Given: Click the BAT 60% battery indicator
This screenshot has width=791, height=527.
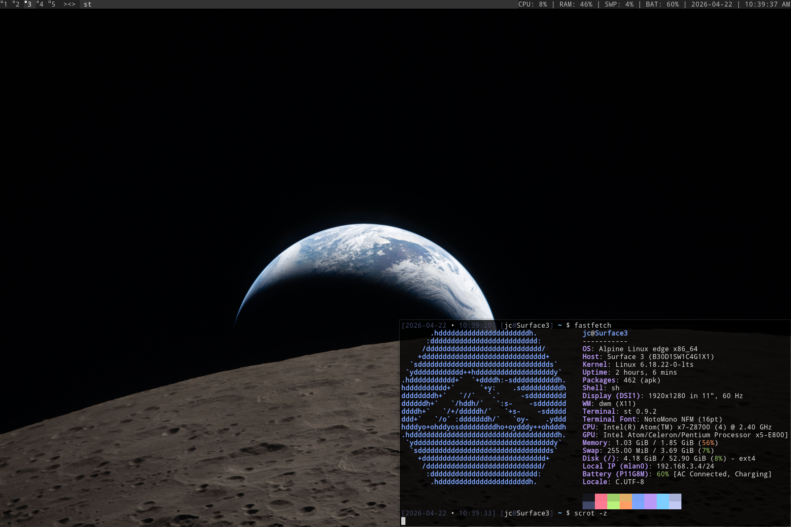Looking at the screenshot, I should (662, 4).
